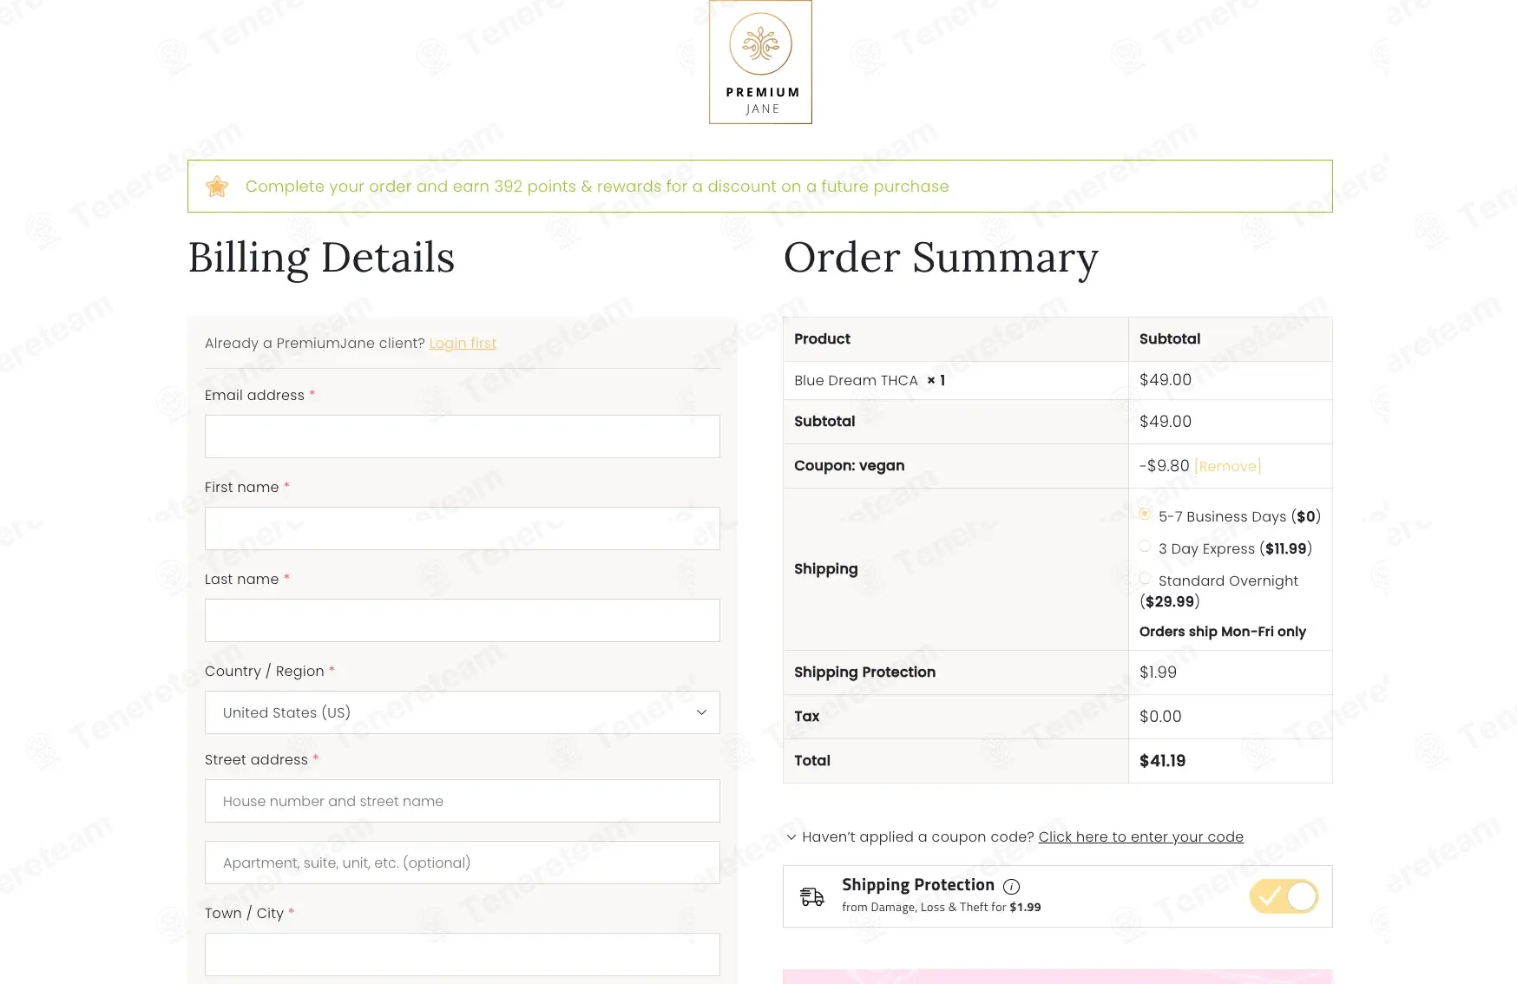Click the Premium Jane logo
The image size is (1517, 984).
coord(760,62)
